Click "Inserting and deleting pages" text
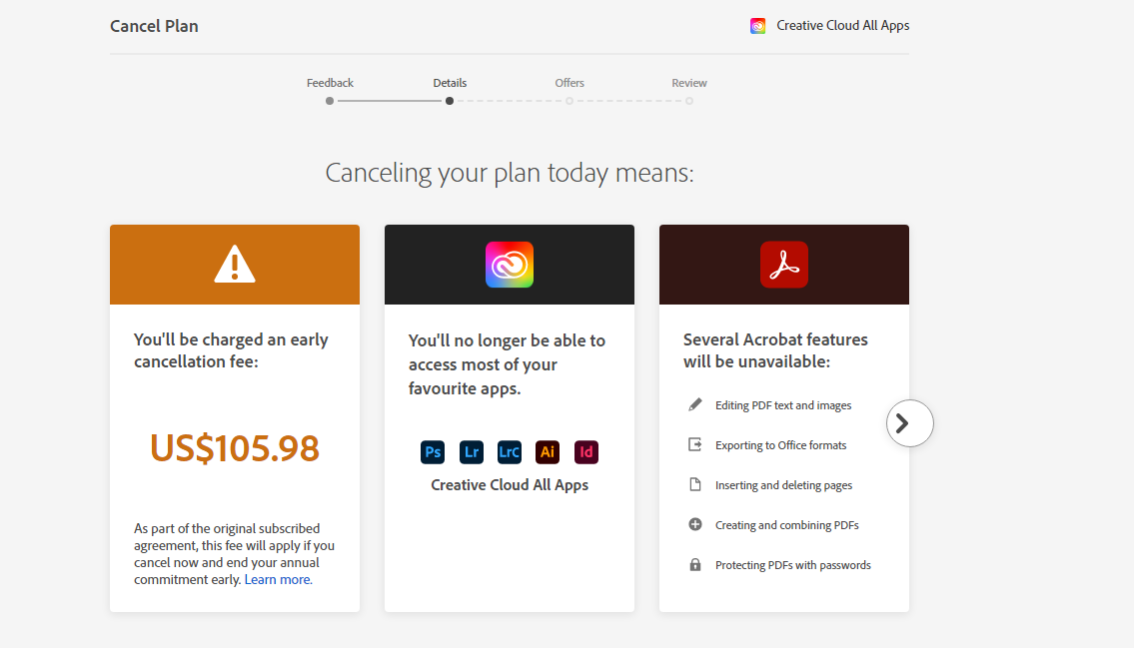1134x648 pixels. point(784,485)
